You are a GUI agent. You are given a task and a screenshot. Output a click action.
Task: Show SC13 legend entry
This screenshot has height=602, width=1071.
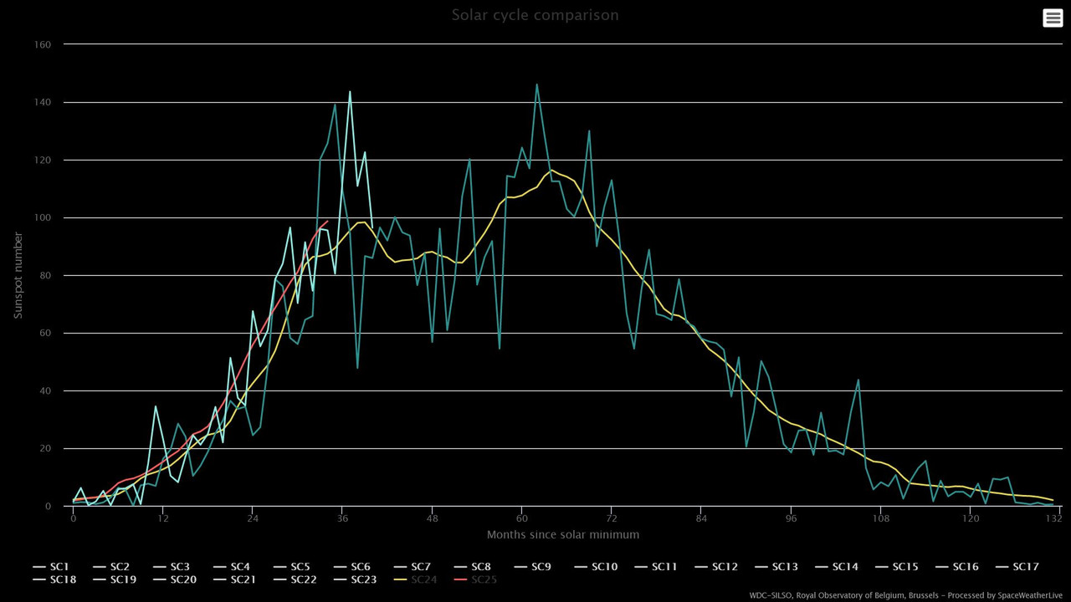click(x=776, y=567)
